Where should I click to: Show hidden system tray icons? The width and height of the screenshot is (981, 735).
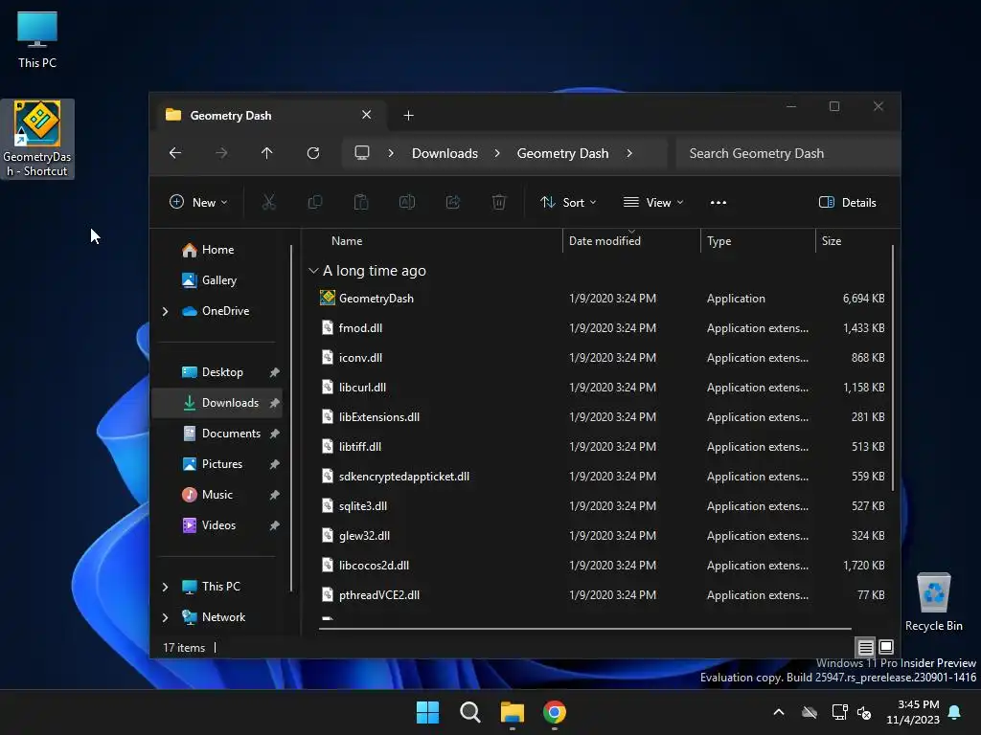click(779, 712)
